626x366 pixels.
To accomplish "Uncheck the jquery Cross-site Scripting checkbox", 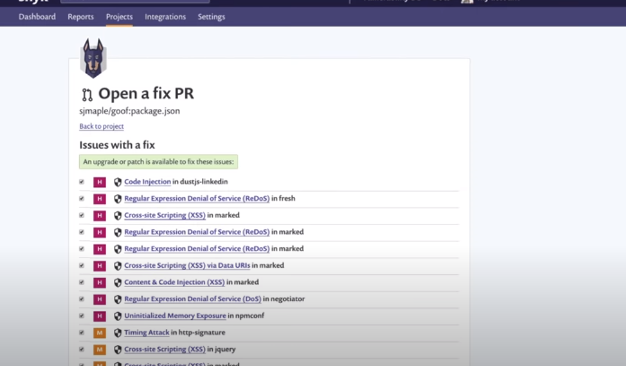I will pos(82,349).
